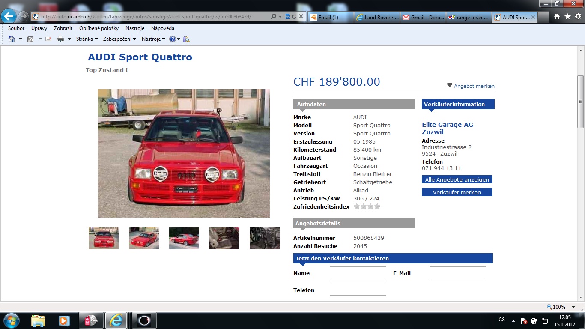Click the Verkäufer merken button
Viewport: 585px width, 329px height.
(457, 192)
